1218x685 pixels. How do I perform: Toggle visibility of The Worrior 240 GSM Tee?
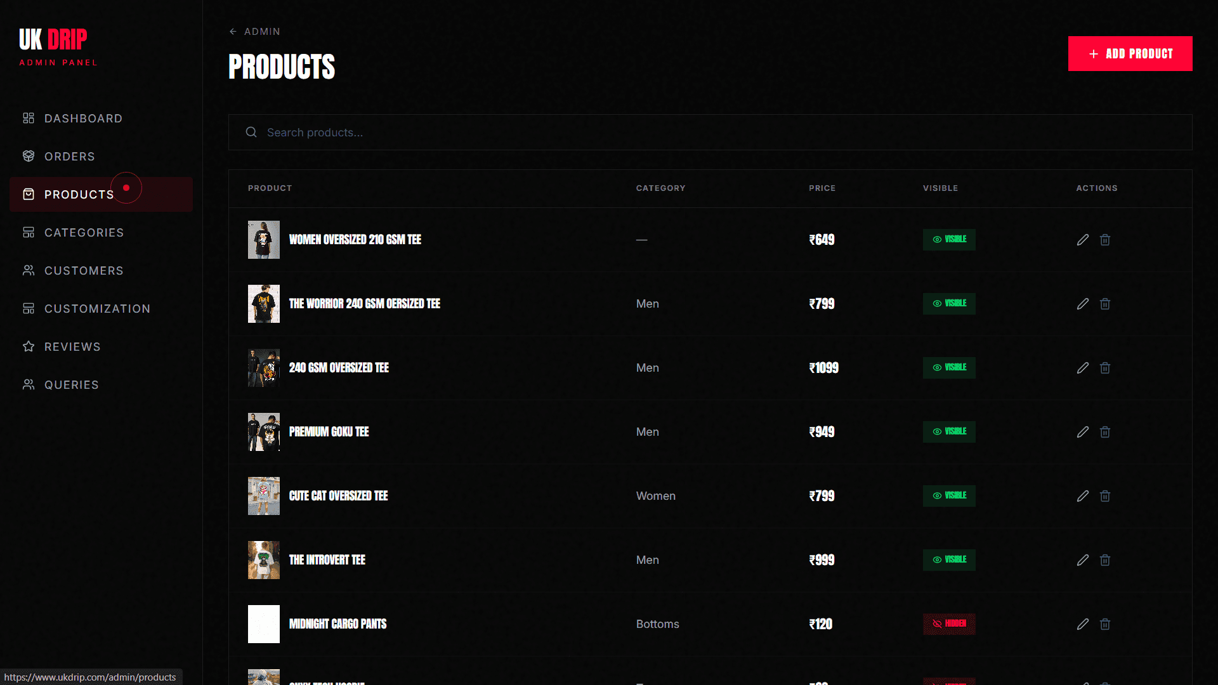[x=949, y=304]
